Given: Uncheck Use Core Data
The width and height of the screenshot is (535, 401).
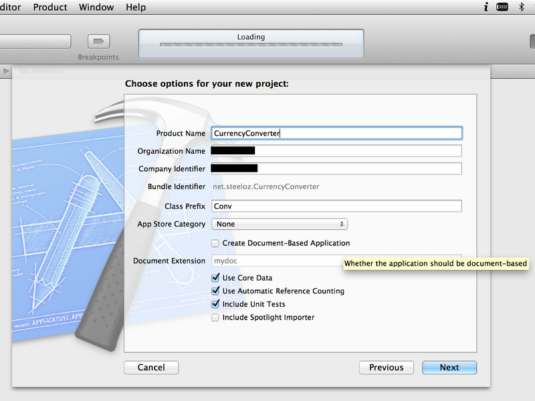Looking at the screenshot, I should [215, 278].
